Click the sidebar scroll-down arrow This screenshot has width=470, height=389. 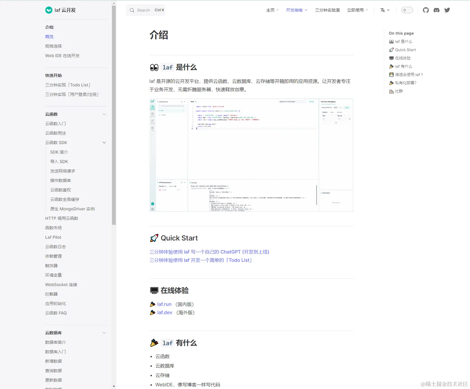[114, 386]
